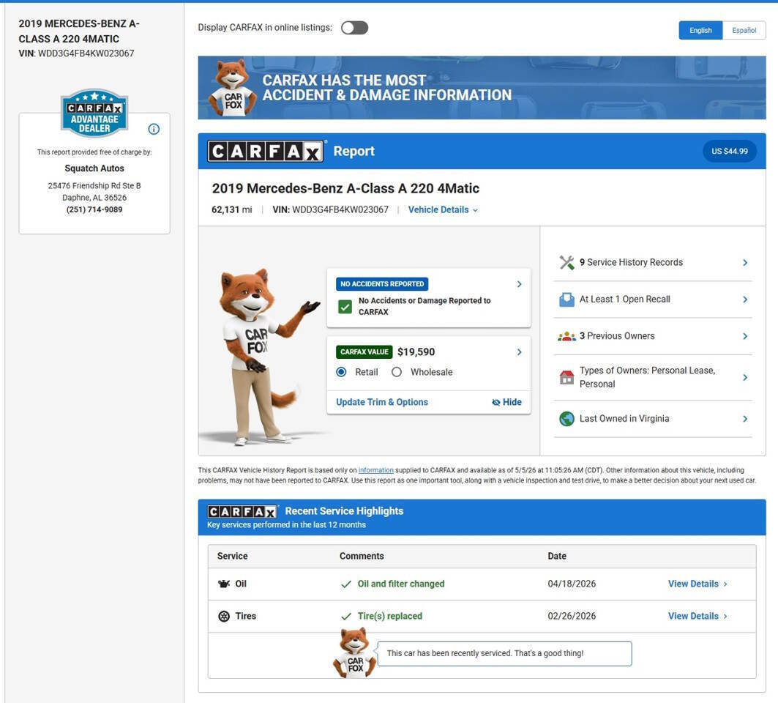This screenshot has width=778, height=703.
Task: Click the Tires service icon
Action: pos(224,616)
